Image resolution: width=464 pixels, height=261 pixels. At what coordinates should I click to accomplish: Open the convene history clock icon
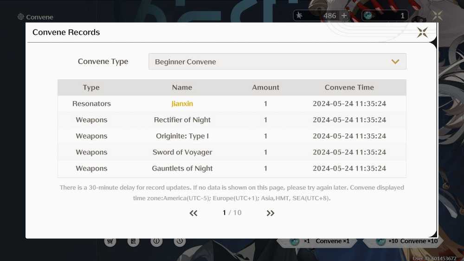(x=180, y=241)
